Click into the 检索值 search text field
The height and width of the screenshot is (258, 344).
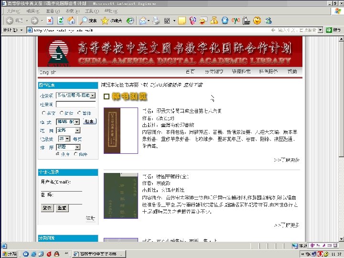click(76, 105)
